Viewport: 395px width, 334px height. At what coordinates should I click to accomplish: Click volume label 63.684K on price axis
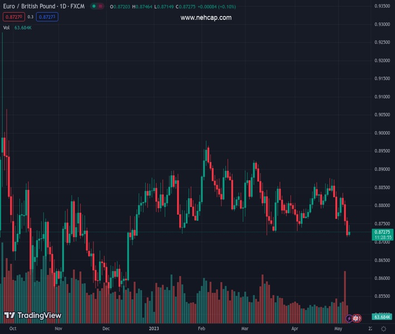(382, 317)
